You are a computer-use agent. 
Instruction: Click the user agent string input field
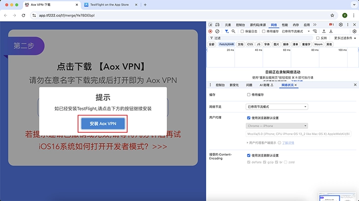(x=298, y=134)
